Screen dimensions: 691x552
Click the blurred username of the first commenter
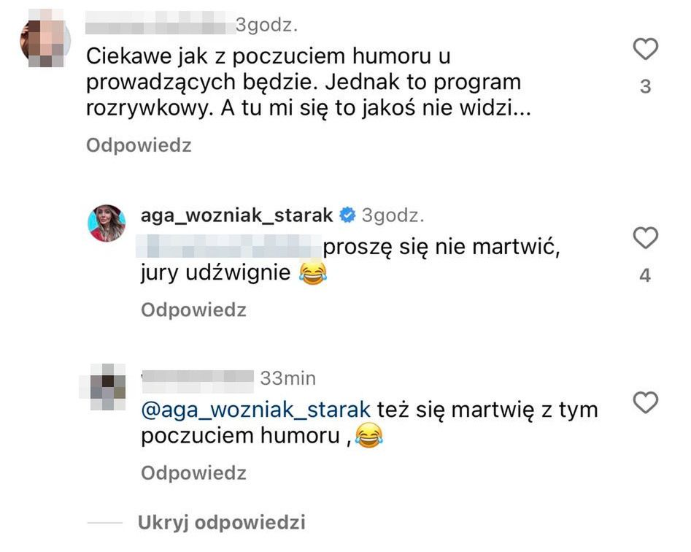click(159, 26)
